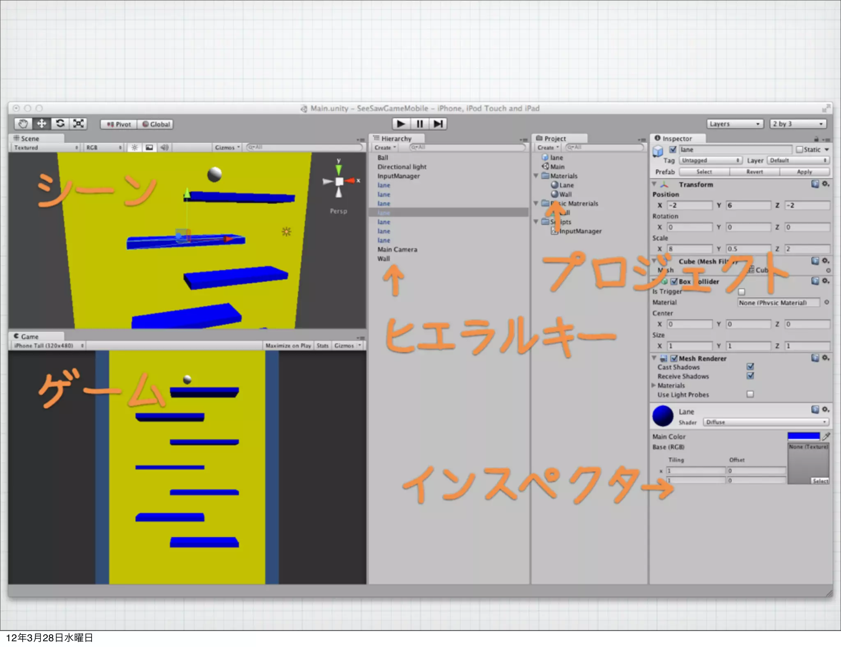Click the Step frame button
This screenshot has height=647, width=841.
click(438, 124)
